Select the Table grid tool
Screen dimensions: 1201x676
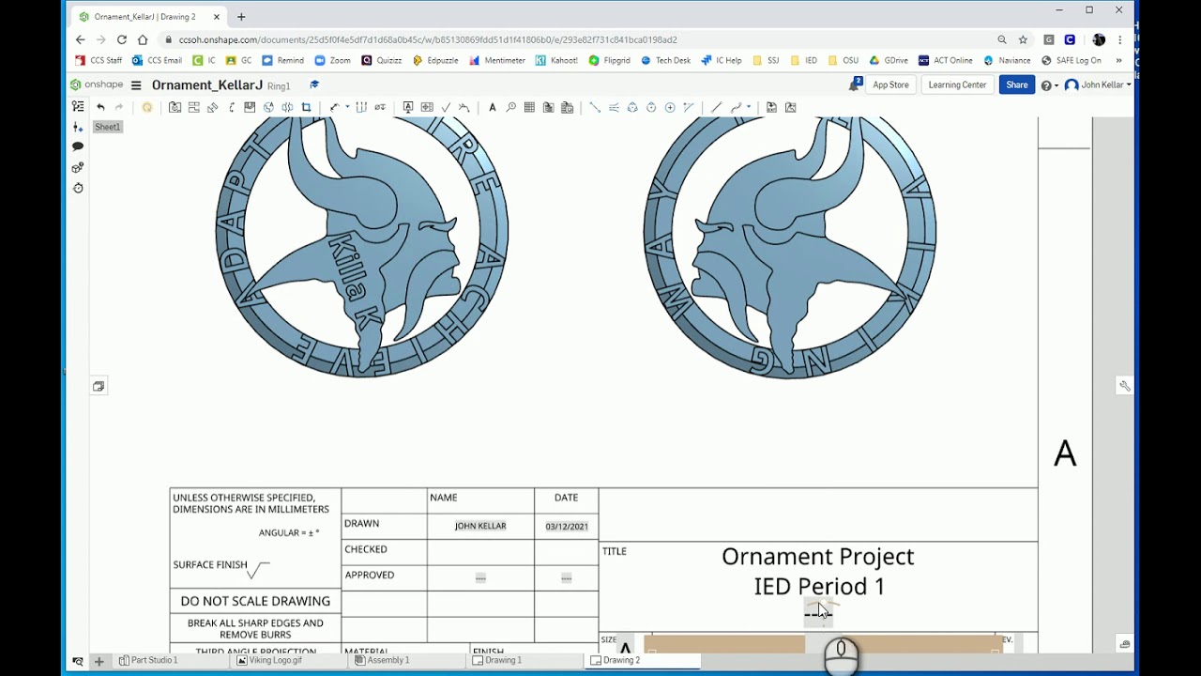[529, 107]
